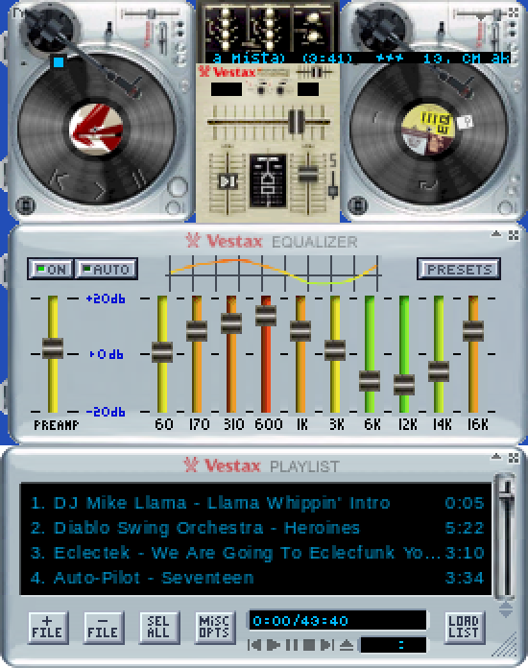Click the playlist mini eject button
528x668 pixels.
[x=347, y=645]
